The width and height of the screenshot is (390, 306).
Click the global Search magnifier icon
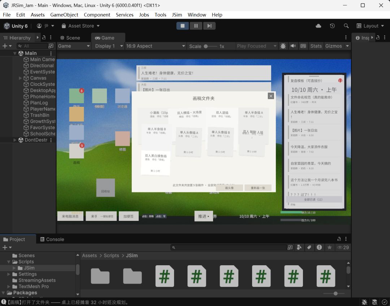tap(346, 26)
